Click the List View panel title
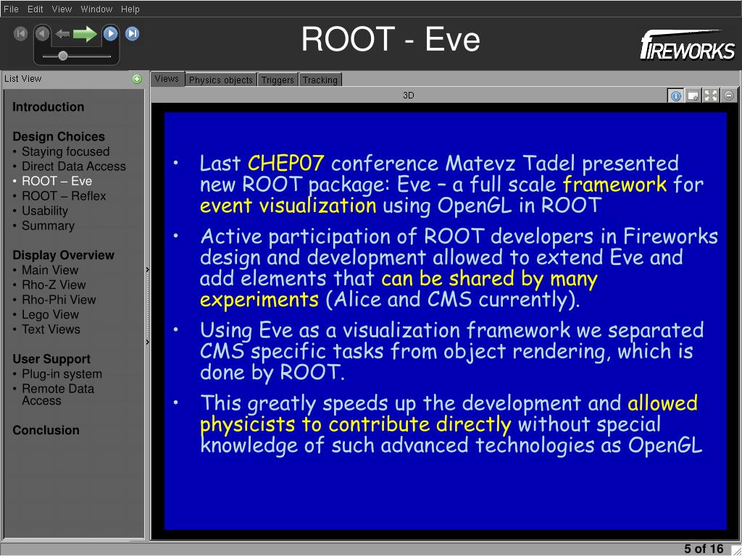 click(22, 79)
